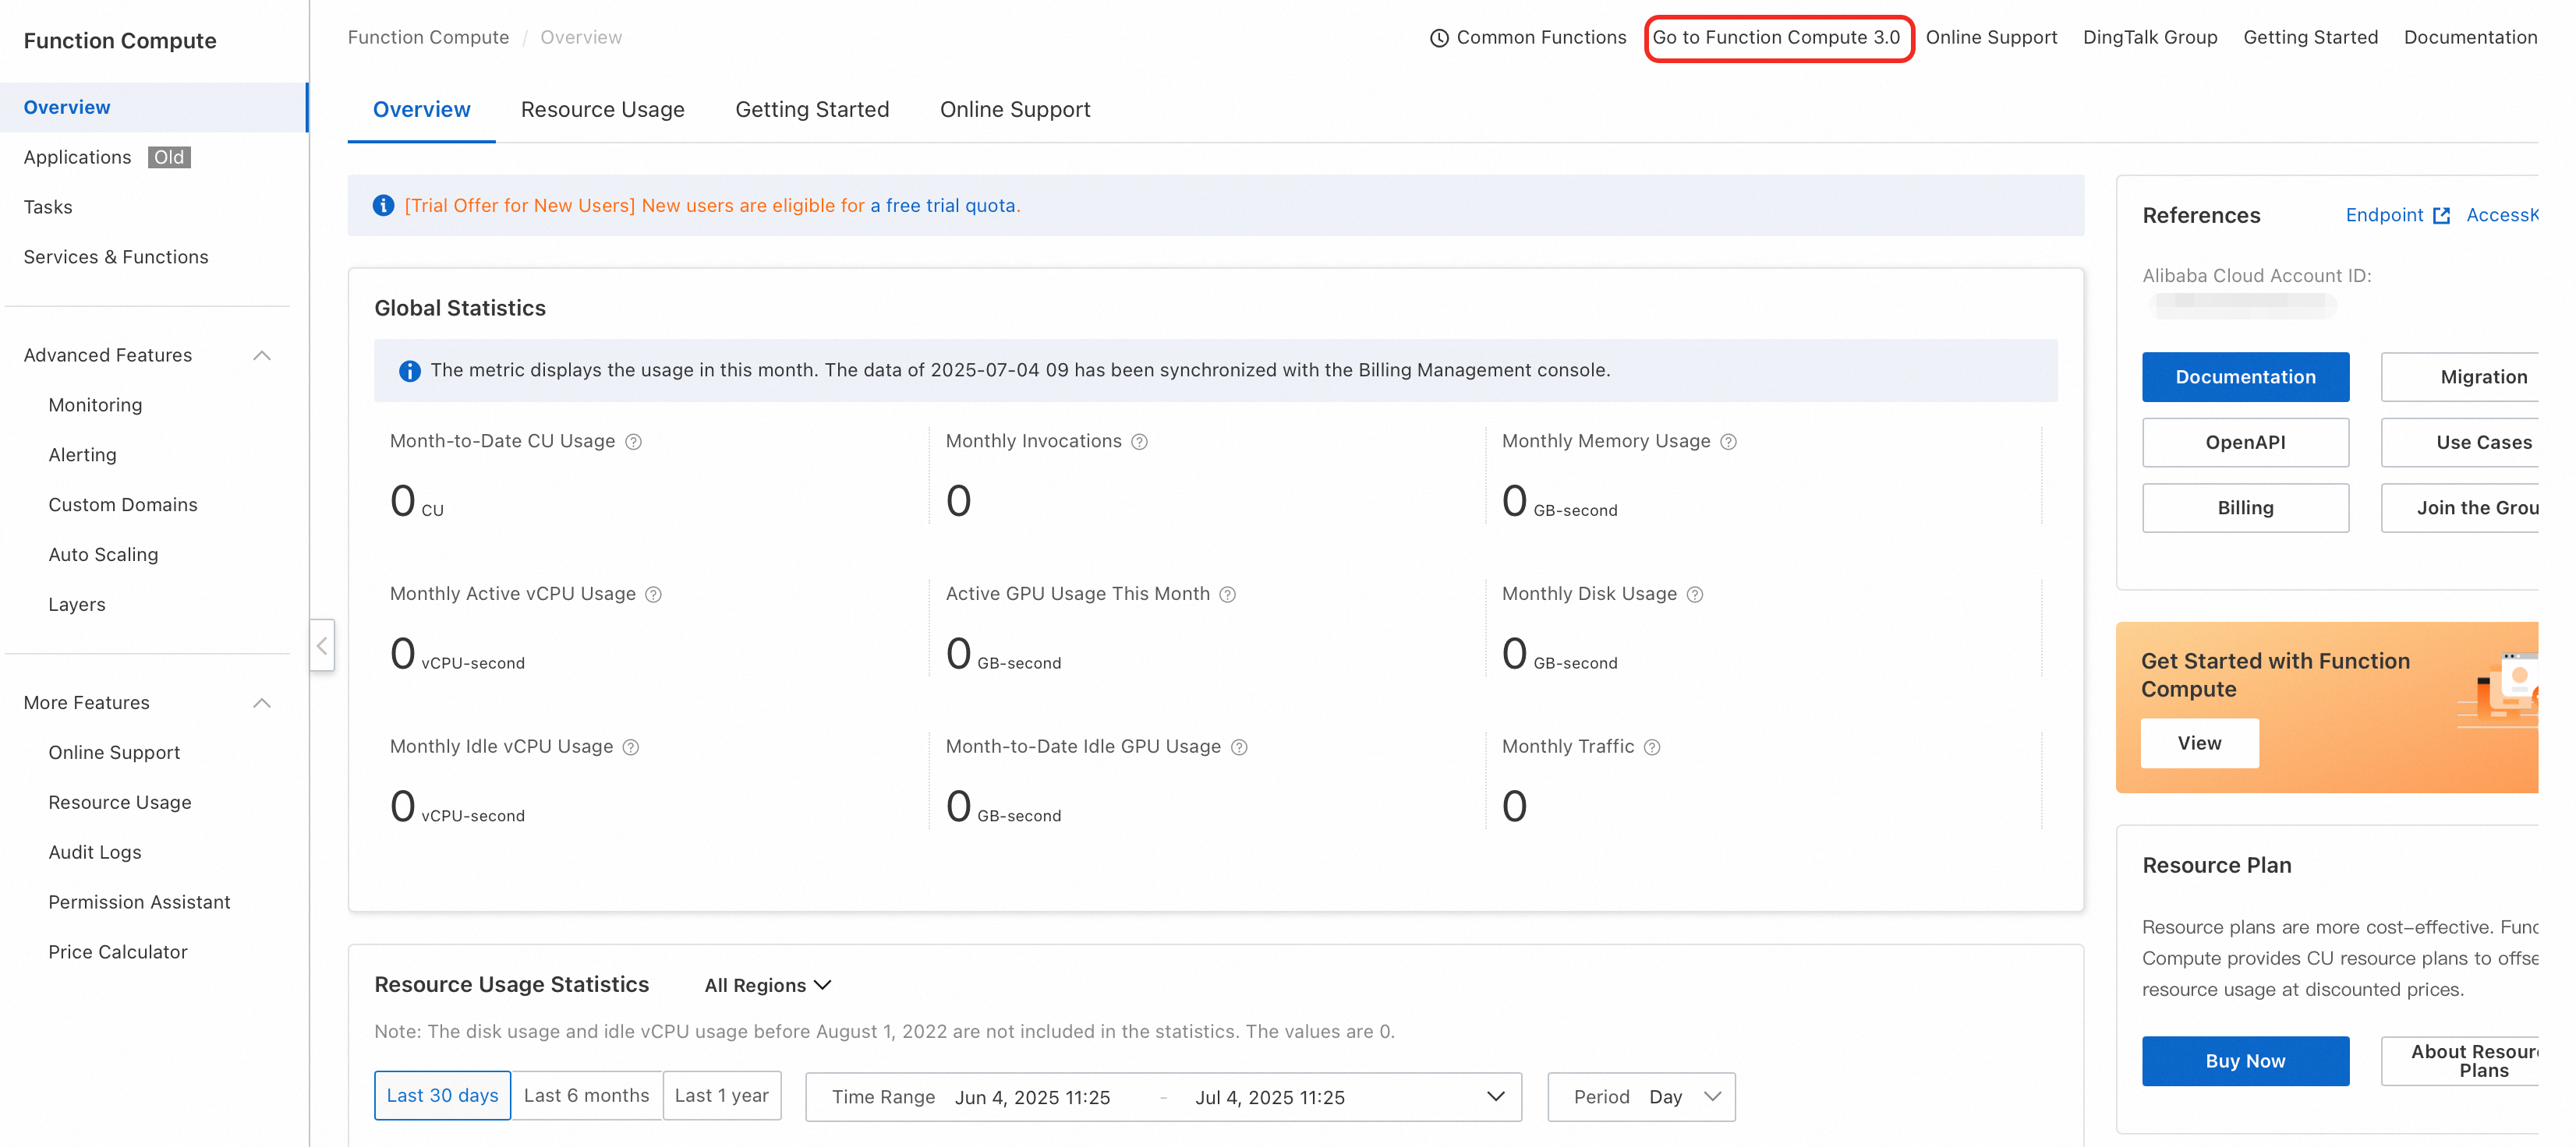This screenshot has height=1147, width=2576.
Task: Open Services & Functions in sidebar
Action: pos(116,257)
